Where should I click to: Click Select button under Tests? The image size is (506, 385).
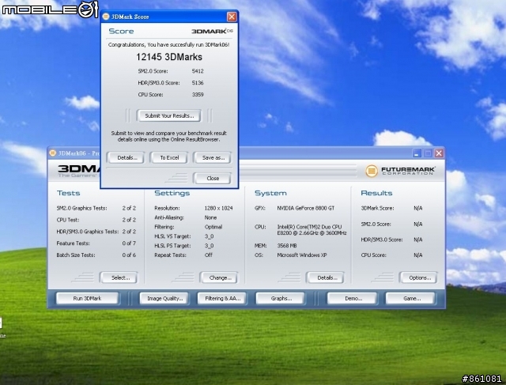(119, 277)
